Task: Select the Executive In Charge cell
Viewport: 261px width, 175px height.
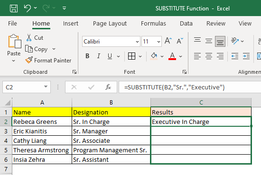Action: coord(201,122)
